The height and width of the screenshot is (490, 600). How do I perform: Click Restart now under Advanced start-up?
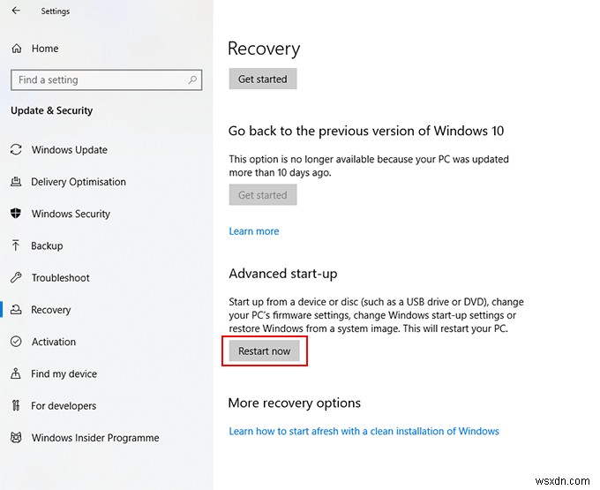click(264, 351)
